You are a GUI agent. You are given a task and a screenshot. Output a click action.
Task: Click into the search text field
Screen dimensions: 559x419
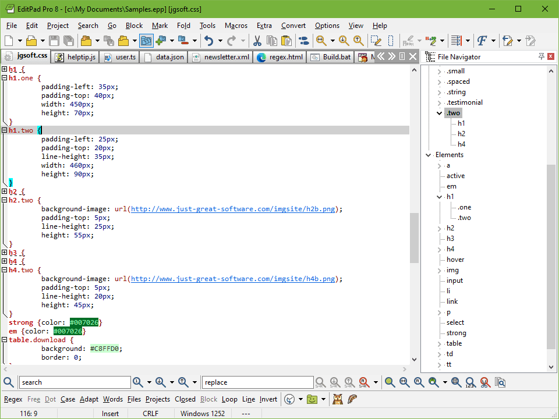pyautogui.click(x=75, y=382)
